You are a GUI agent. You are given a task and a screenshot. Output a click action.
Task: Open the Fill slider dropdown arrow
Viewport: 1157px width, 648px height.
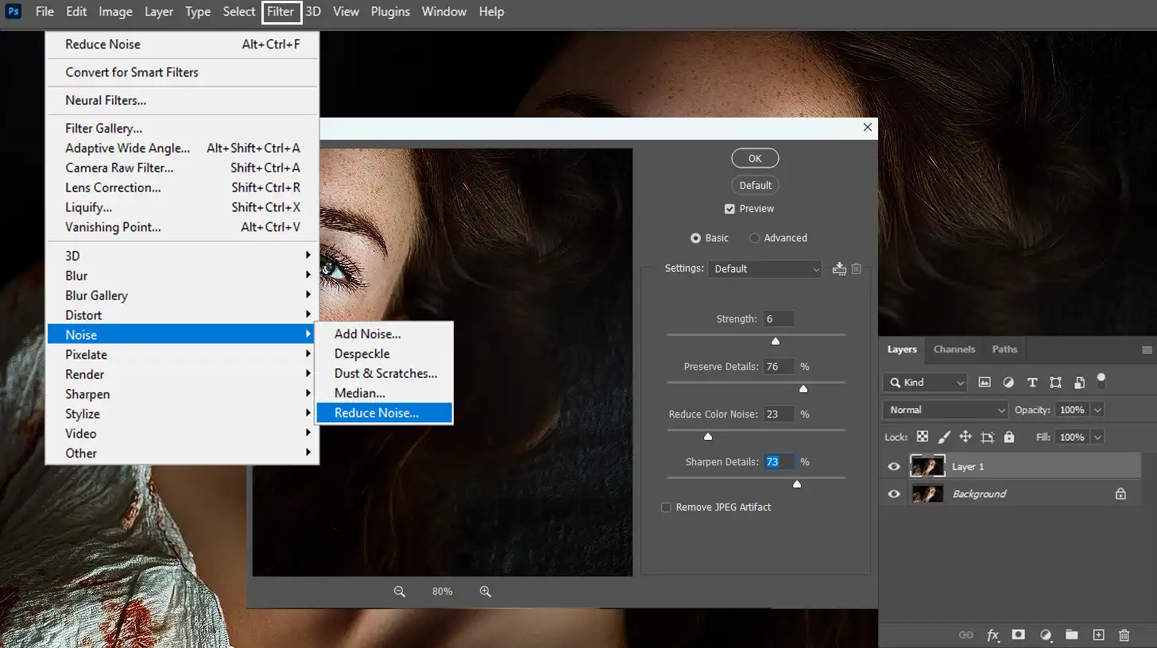tap(1098, 437)
